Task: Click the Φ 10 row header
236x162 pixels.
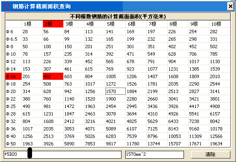Action: coord(14,54)
